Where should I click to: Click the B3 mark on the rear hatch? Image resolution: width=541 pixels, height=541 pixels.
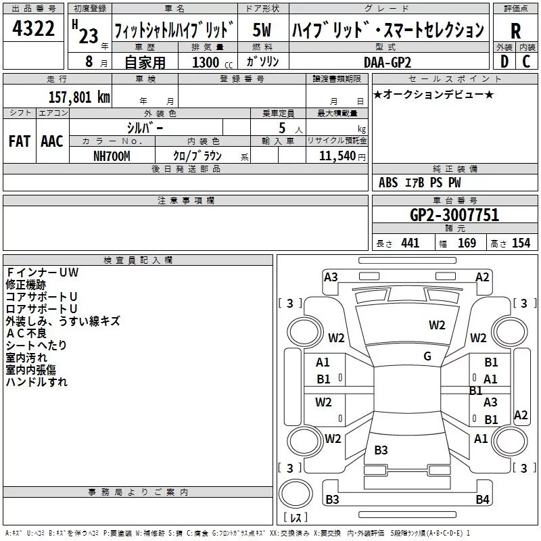click(x=381, y=450)
